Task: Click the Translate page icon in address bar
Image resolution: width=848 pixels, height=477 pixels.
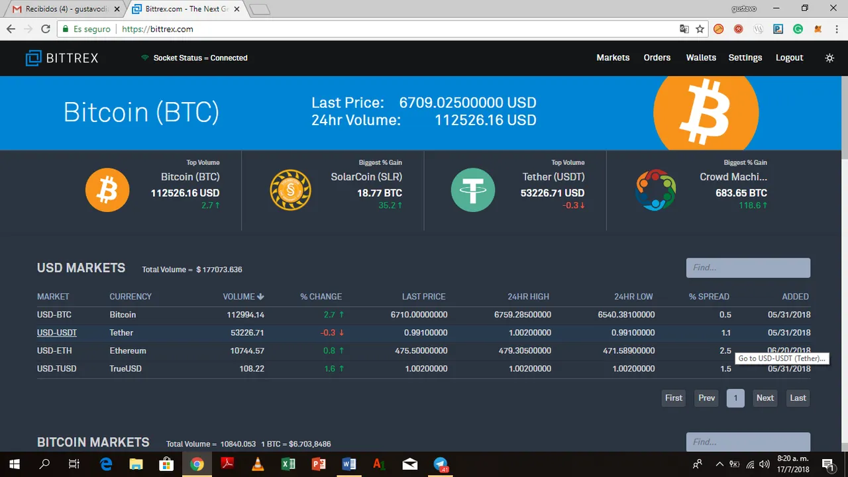Action: point(684,29)
